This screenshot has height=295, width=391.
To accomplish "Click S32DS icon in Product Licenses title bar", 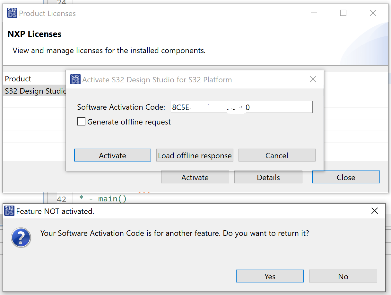I will pyautogui.click(x=12, y=13).
